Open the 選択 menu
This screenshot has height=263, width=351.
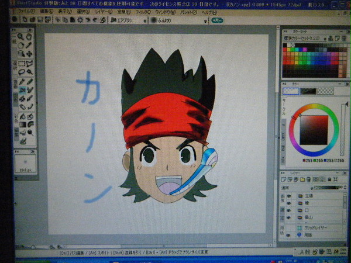coord(83,12)
